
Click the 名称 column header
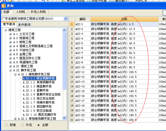(x=124, y=19)
